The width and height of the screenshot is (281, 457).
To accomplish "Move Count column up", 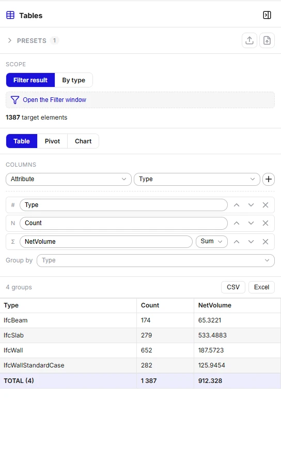I will tap(237, 223).
